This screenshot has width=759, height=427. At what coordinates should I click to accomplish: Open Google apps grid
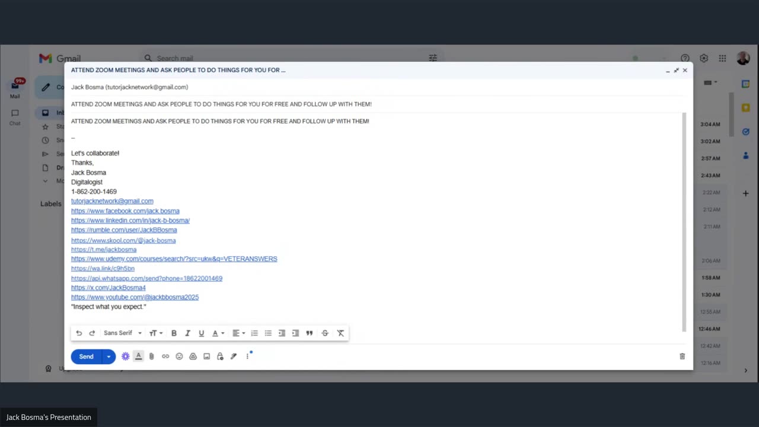click(722, 58)
